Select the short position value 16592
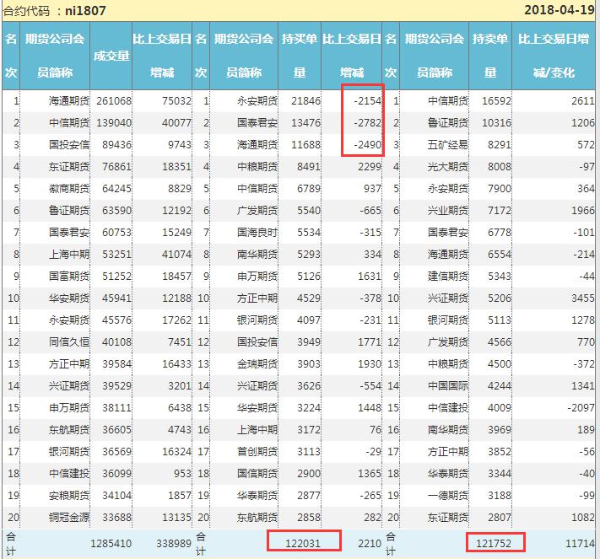This screenshot has height=559, width=600. [496, 101]
